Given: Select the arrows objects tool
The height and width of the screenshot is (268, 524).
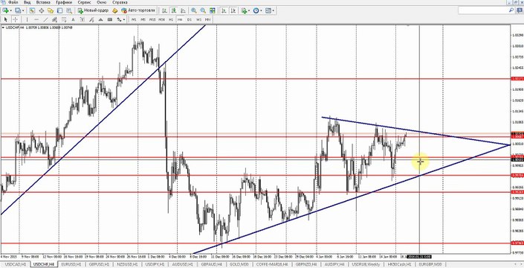Looking at the screenshot, I should point(119,20).
